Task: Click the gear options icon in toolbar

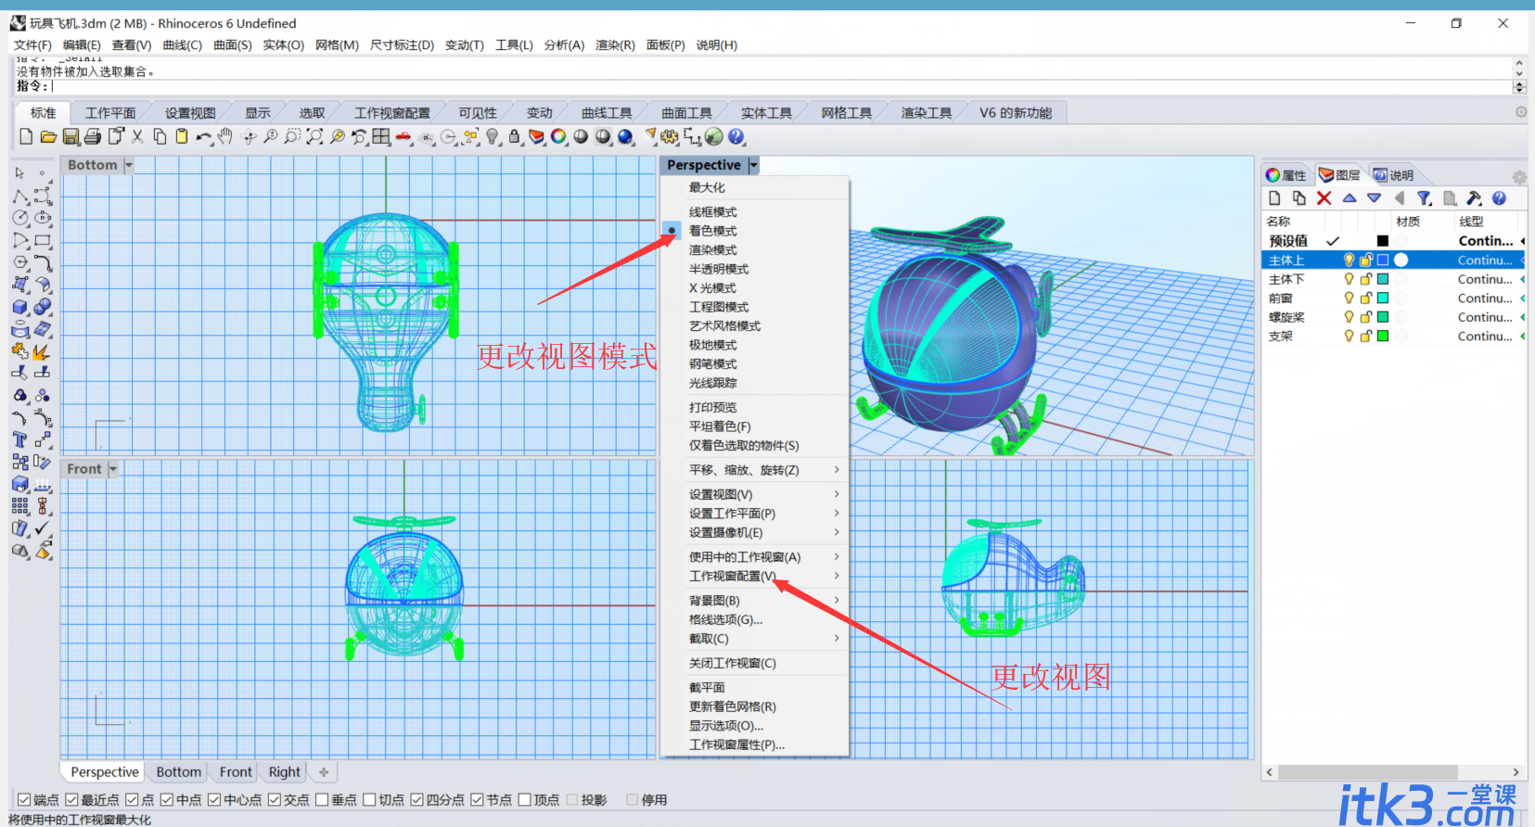Action: [x=670, y=136]
